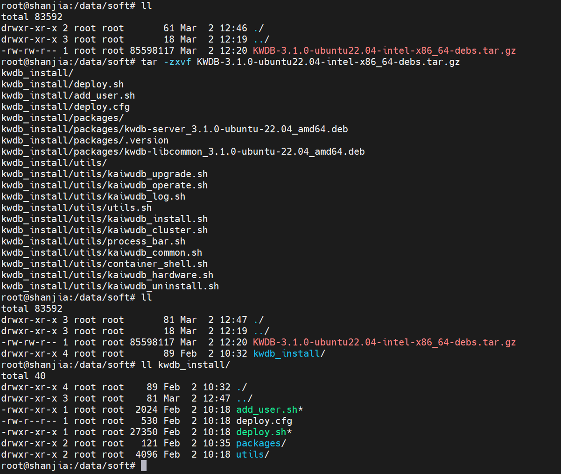The image size is (561, 474).
Task: Click the ll kwdb_install/ command
Action: click(186, 365)
